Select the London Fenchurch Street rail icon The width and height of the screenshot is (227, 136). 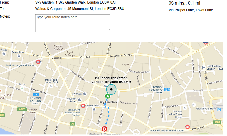(167, 90)
